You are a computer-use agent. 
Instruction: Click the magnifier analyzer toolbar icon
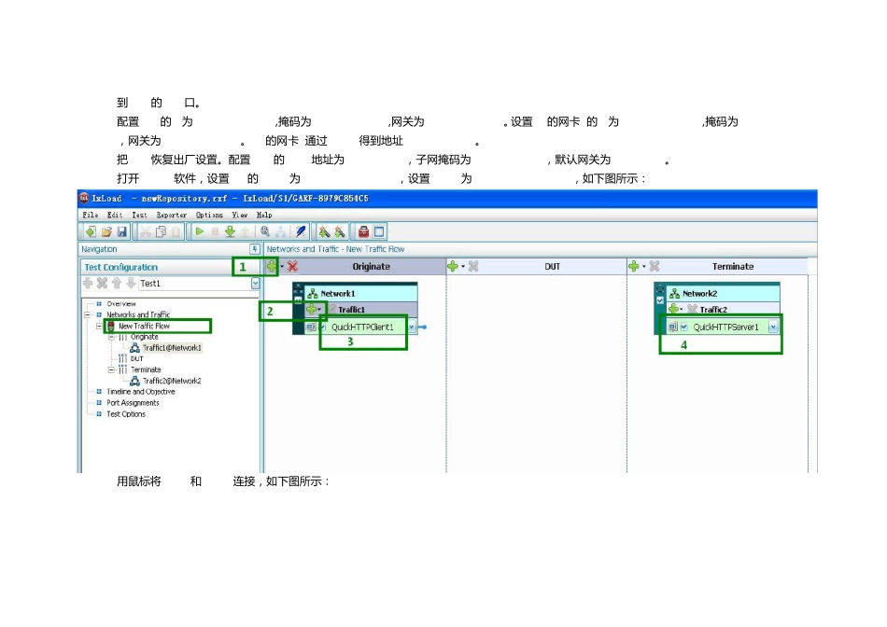pyautogui.click(x=265, y=231)
